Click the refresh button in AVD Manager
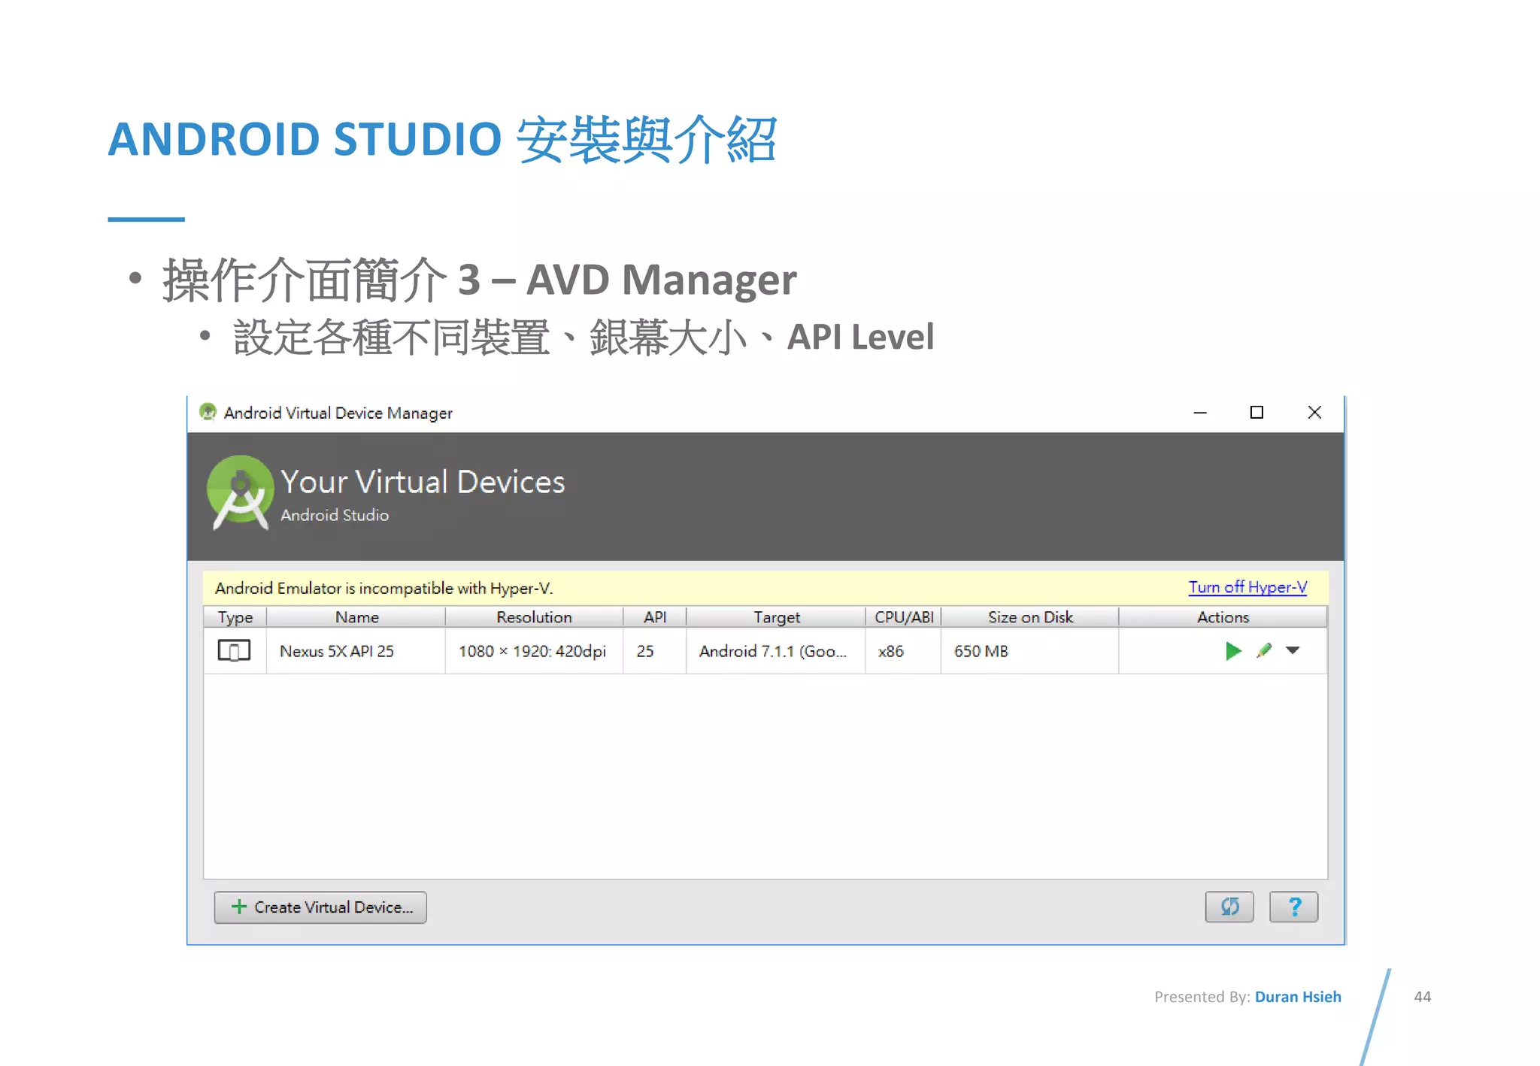The height and width of the screenshot is (1066, 1540). [1229, 907]
